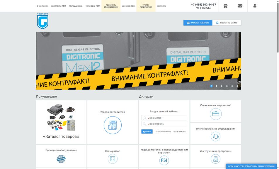Screen dimensions: 279x169
Task: Click the newspaper icon under Уголок потребителя
Action: 113,125
